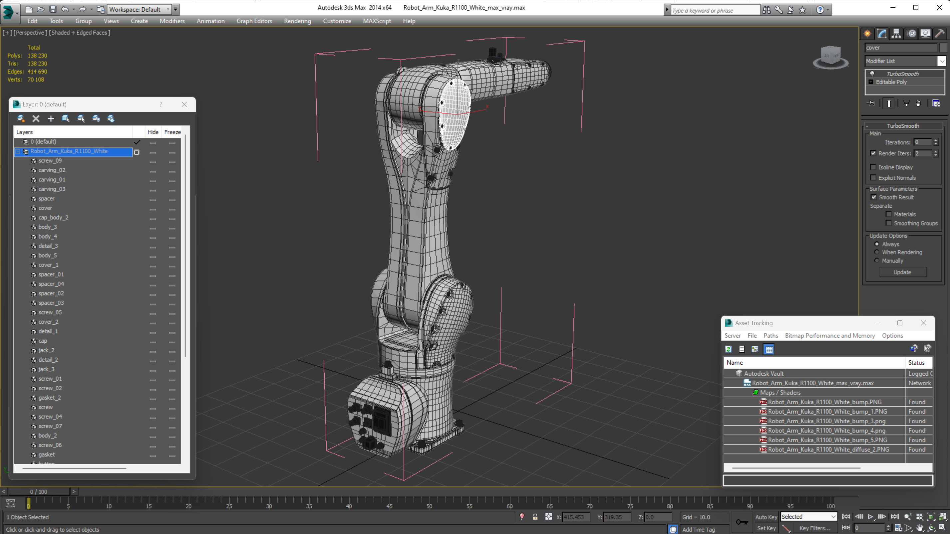Expand the Editable Poly stack entry

[871, 82]
